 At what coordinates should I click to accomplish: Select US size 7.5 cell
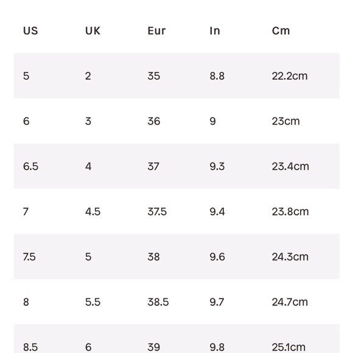pos(29,257)
